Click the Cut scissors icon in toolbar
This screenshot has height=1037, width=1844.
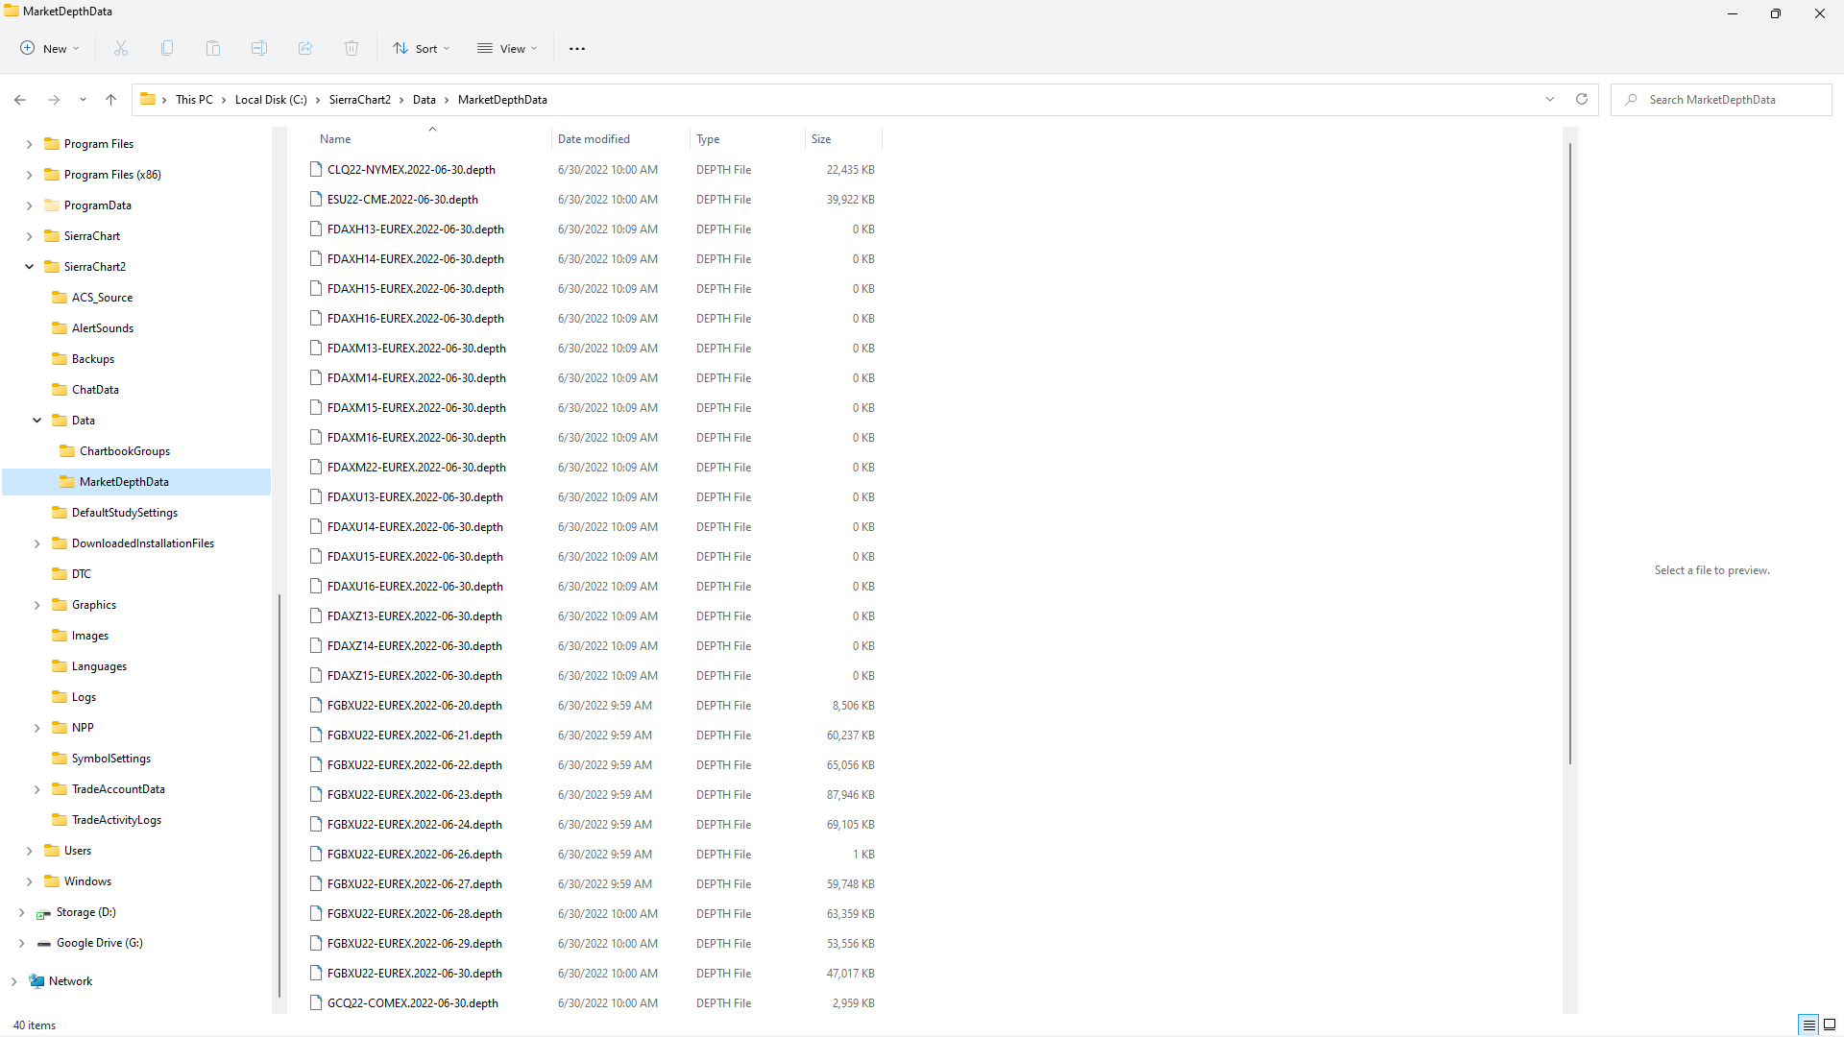(x=121, y=49)
